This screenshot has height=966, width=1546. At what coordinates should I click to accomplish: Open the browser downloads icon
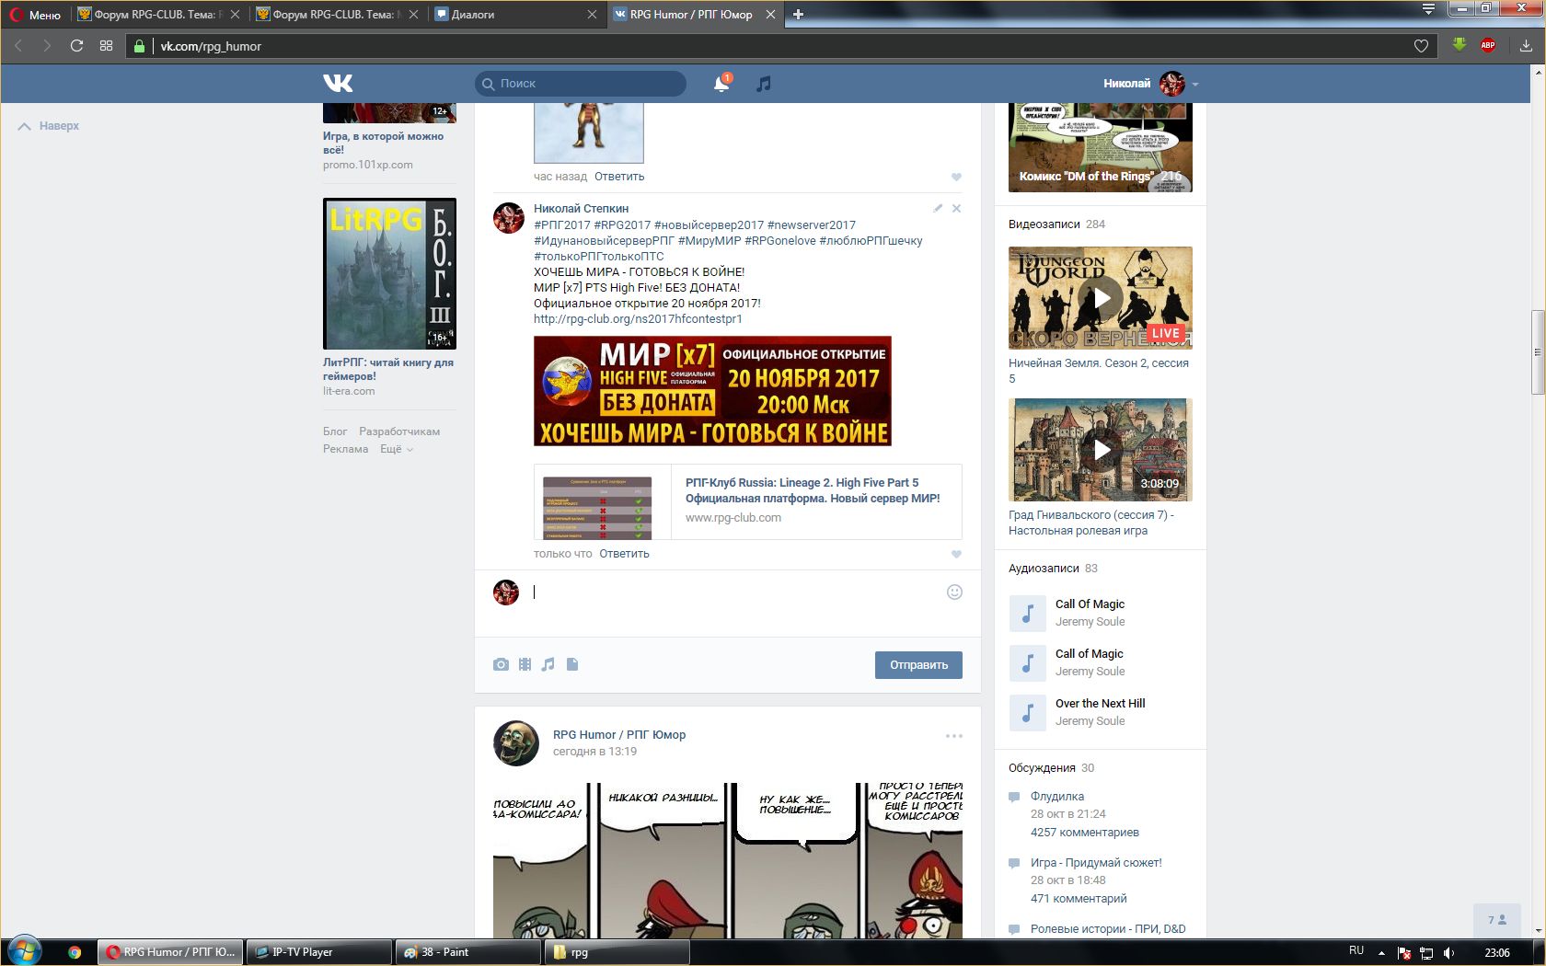point(1526,45)
